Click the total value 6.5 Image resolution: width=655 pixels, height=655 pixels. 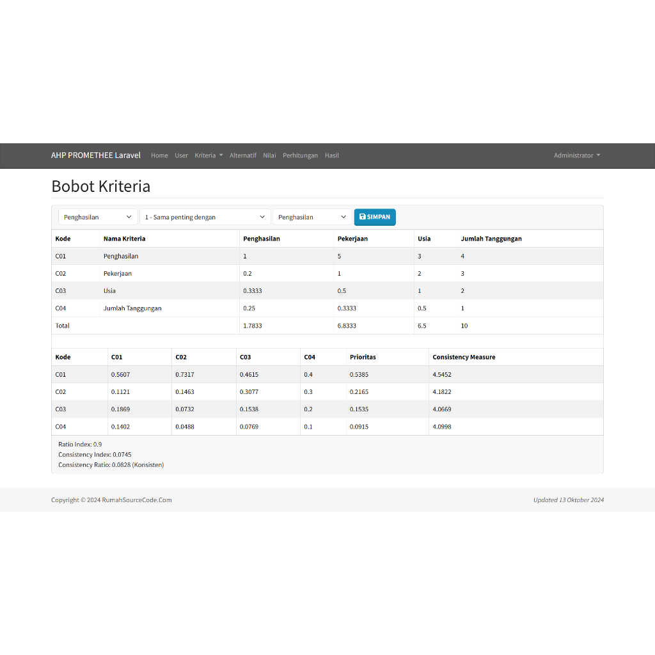pyautogui.click(x=422, y=326)
